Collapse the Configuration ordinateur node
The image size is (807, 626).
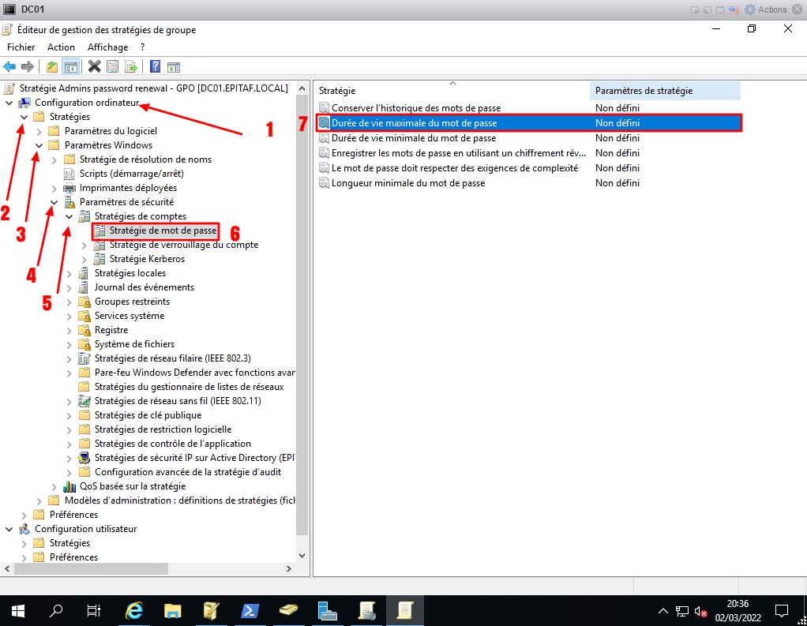click(9, 103)
